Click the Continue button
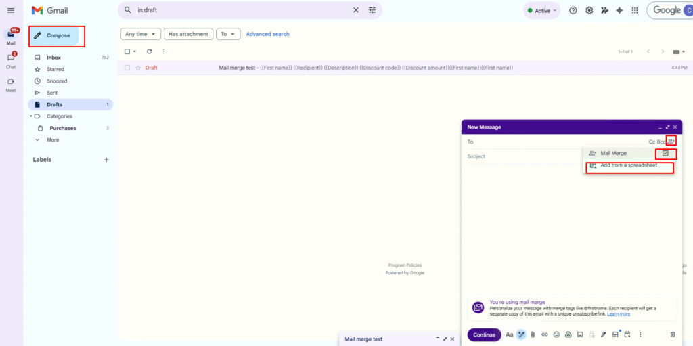This screenshot has height=346, width=693. point(484,334)
